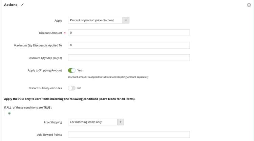Click the Maximum Qty Discount input box
The height and width of the screenshot is (141, 254).
pos(129,45)
